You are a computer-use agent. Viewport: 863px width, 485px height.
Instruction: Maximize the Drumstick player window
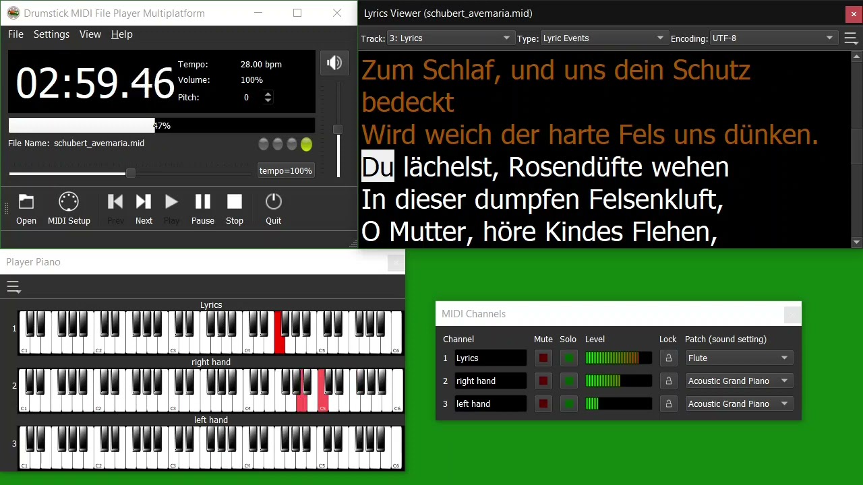(297, 13)
